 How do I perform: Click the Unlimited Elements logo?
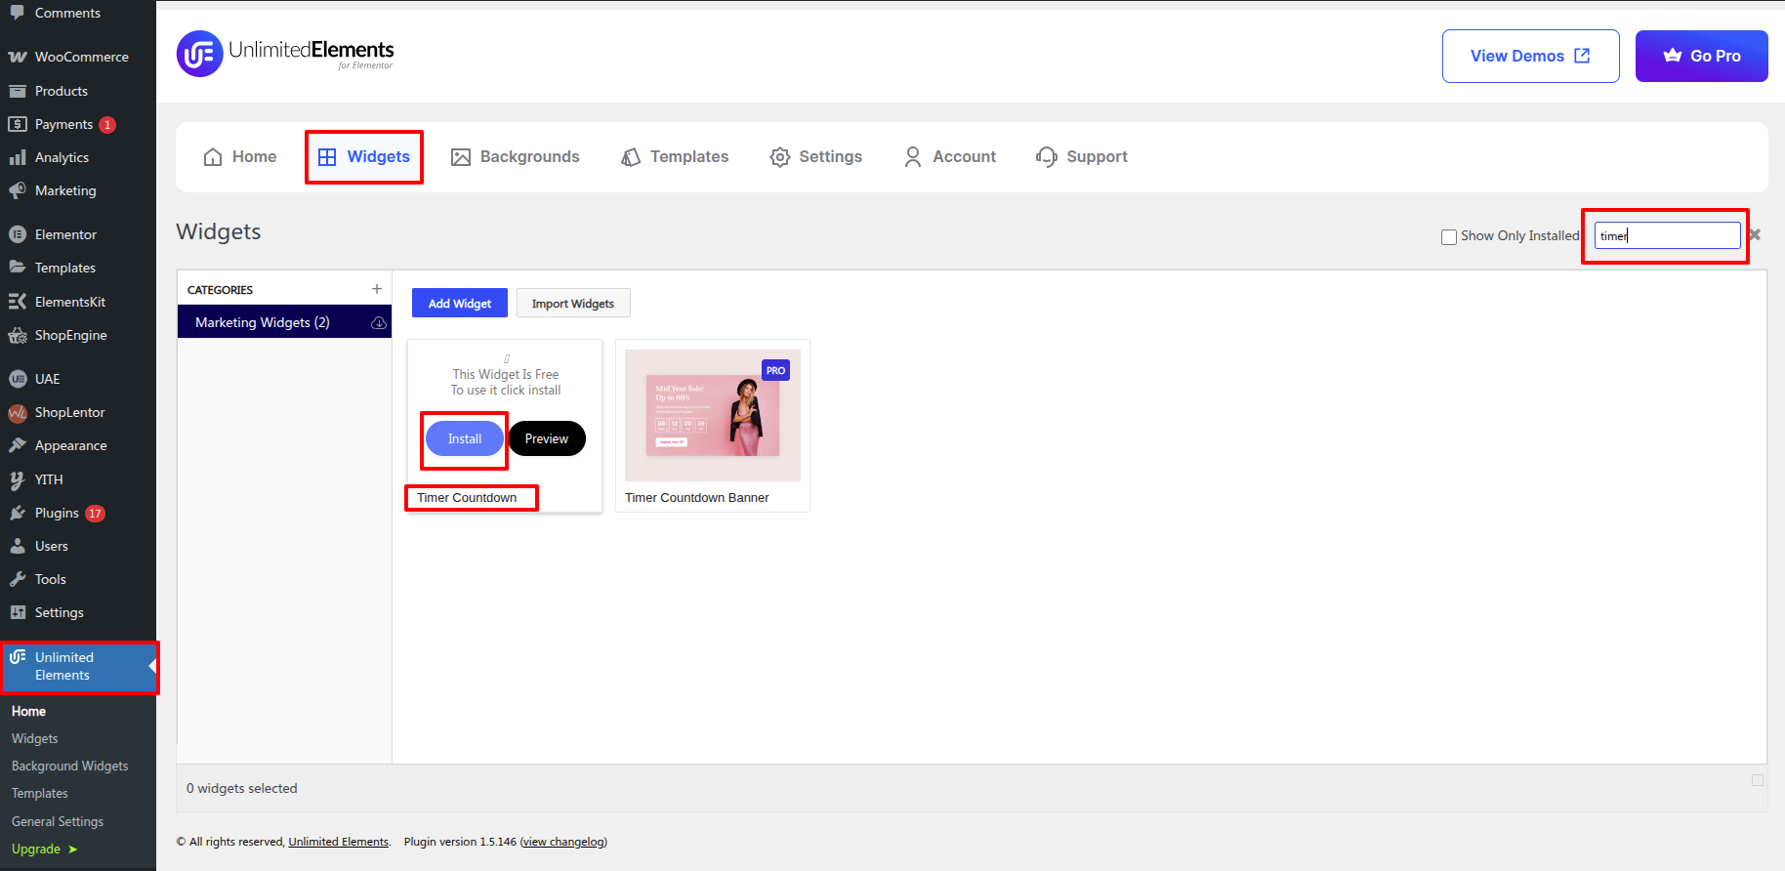click(x=285, y=54)
